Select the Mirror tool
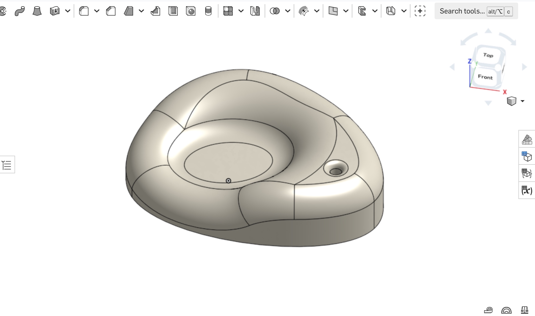Viewport: 535px width, 316px height. (255, 11)
